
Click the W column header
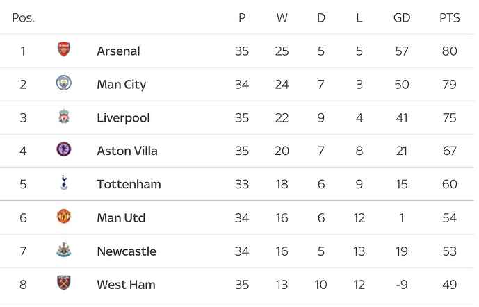282,18
